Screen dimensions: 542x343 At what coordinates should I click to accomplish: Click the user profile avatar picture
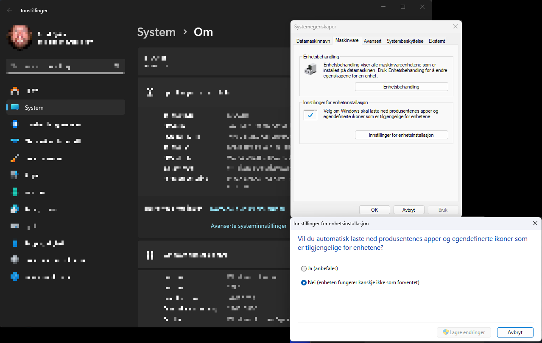coord(20,38)
